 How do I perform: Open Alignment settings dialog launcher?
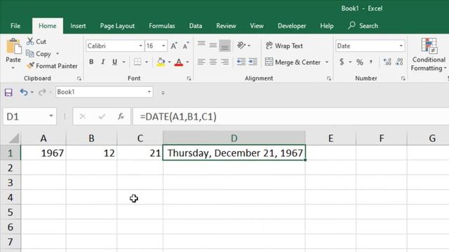tap(329, 78)
